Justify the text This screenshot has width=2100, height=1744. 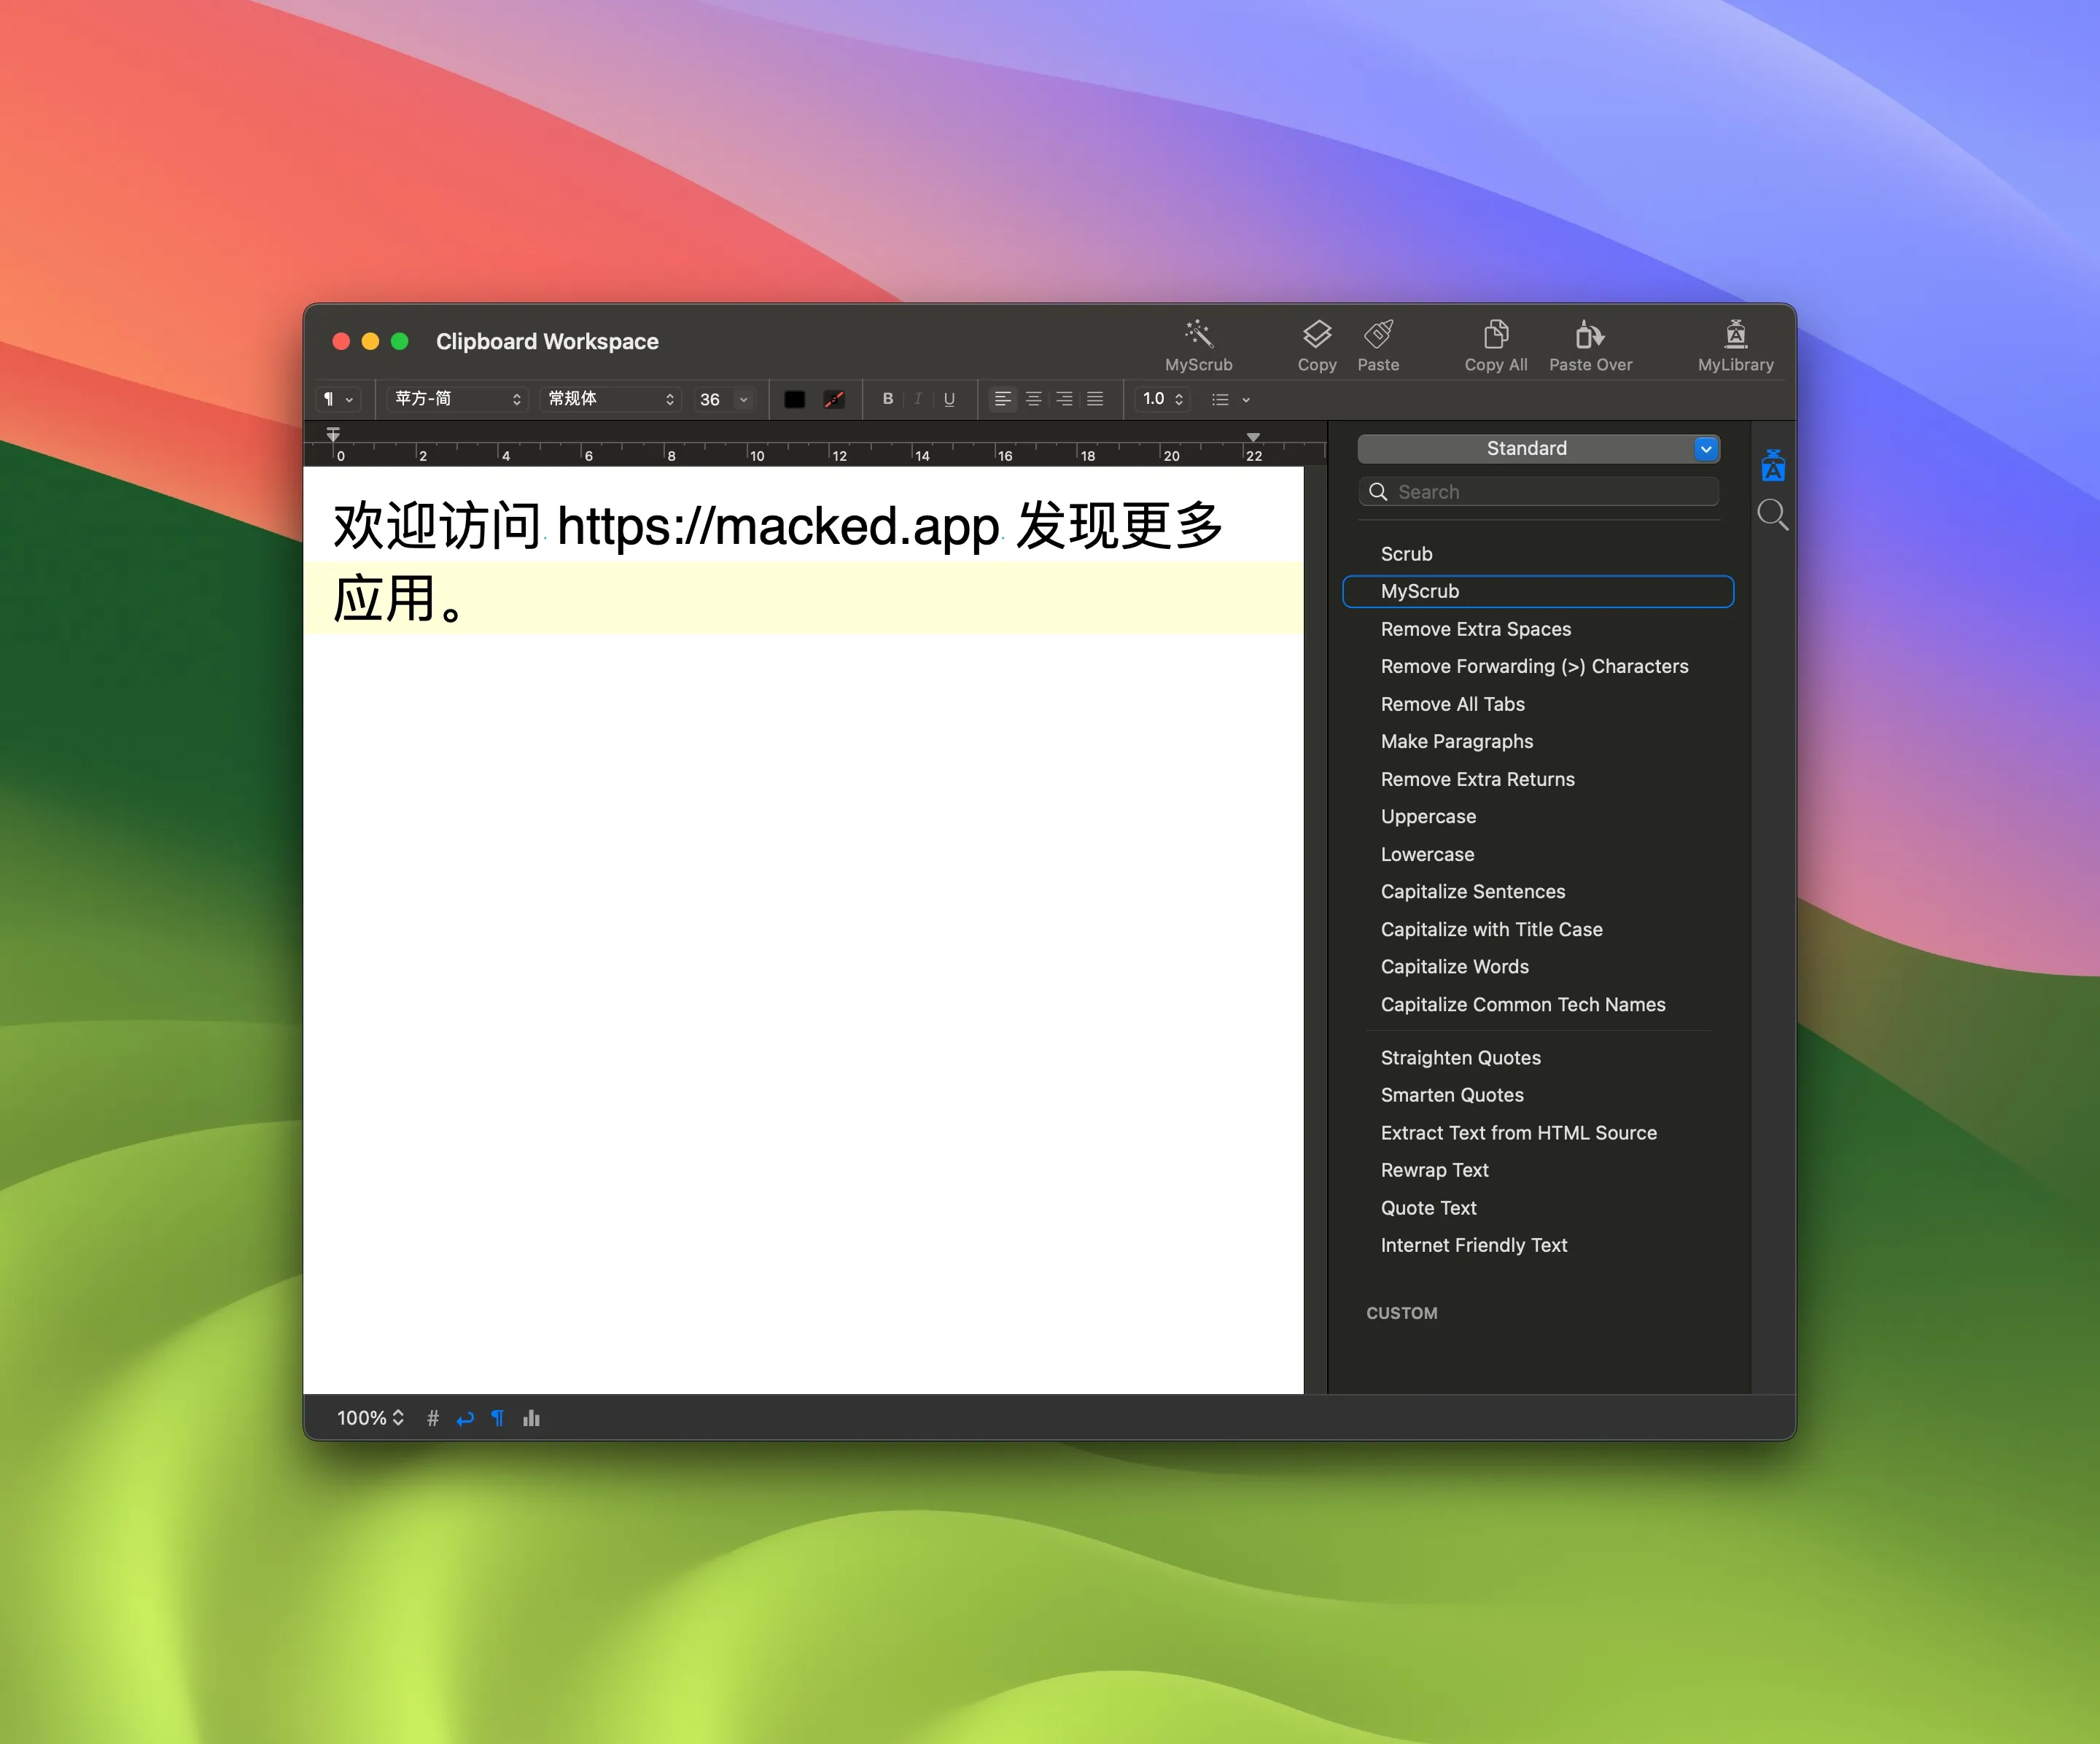(1095, 399)
